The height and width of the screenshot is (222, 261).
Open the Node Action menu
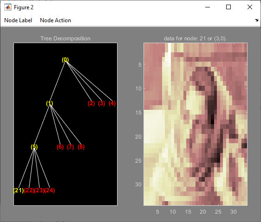pos(55,20)
